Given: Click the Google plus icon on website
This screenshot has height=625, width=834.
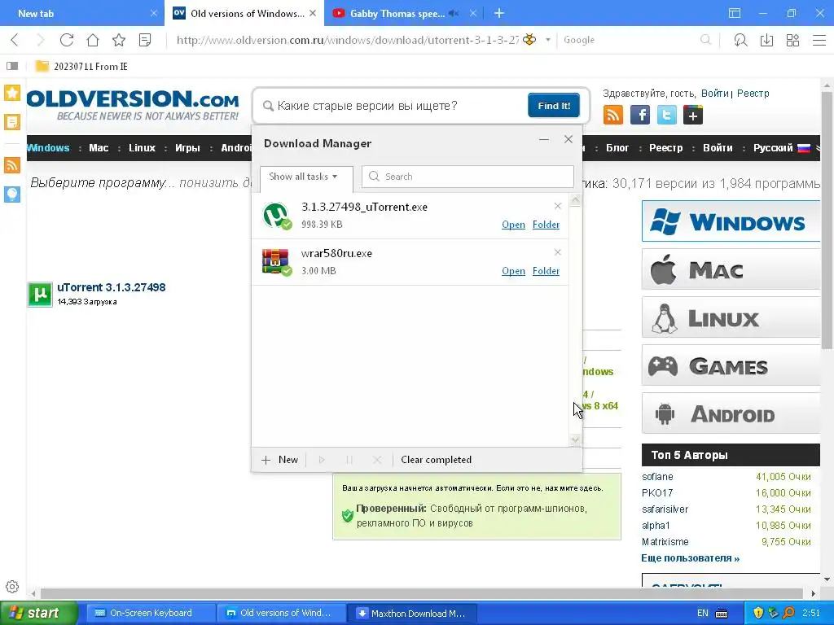Looking at the screenshot, I should (x=692, y=115).
